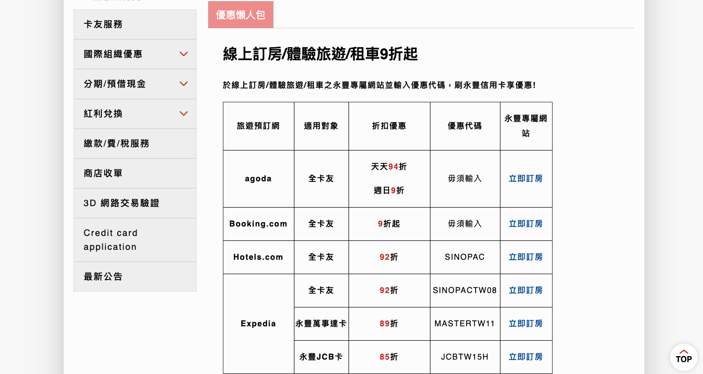Click 立即訂房 link in agoda row
Screen dimensions: 703x374
click(526, 178)
